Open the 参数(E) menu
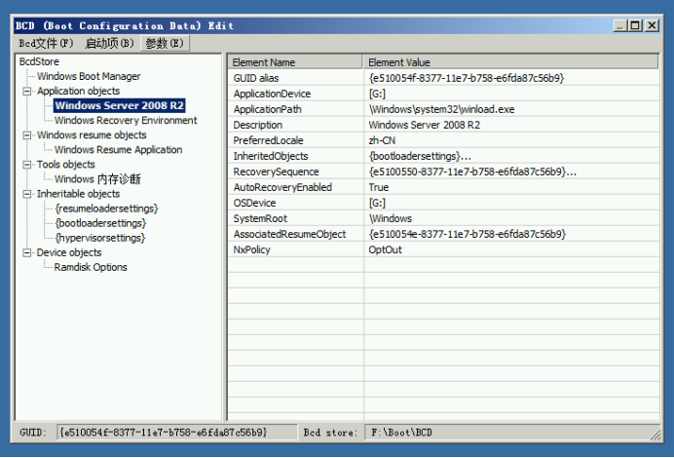Viewport: 674px width, 458px height. [165, 43]
